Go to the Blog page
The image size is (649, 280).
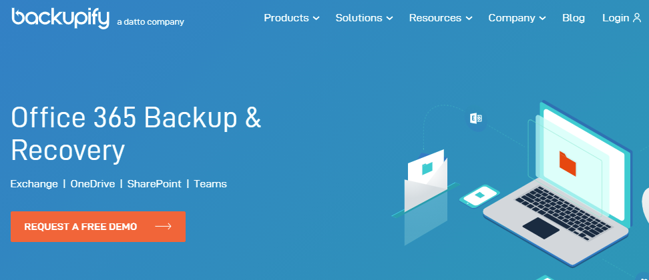point(574,18)
